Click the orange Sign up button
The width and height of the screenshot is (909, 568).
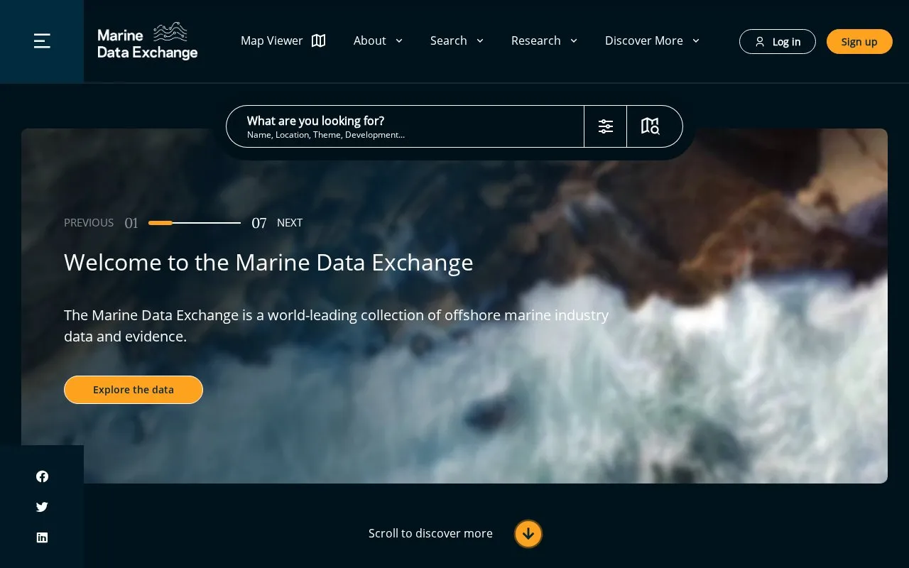pos(859,42)
